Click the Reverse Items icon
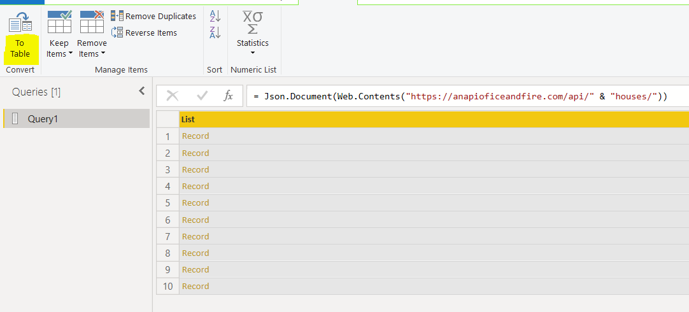689x312 pixels. [x=117, y=32]
